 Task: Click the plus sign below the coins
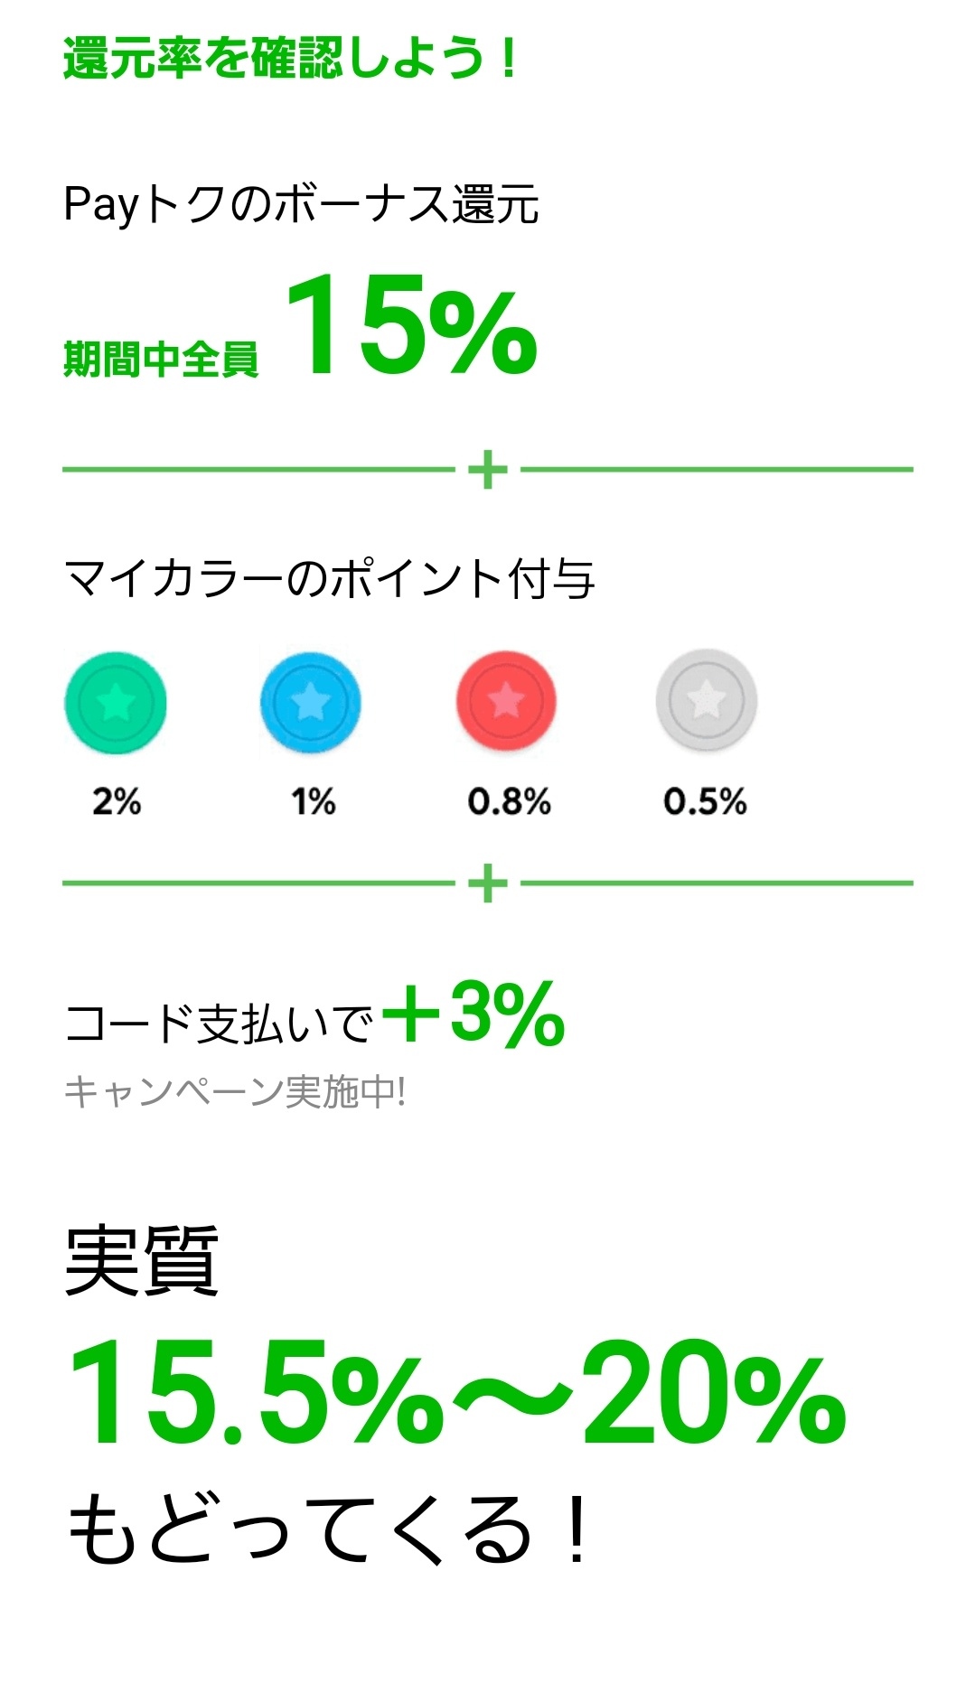pyautogui.click(x=488, y=883)
